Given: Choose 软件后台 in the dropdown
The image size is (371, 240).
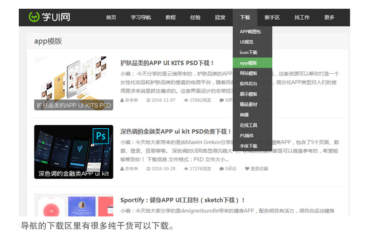Looking at the screenshot, I should coord(252,83).
